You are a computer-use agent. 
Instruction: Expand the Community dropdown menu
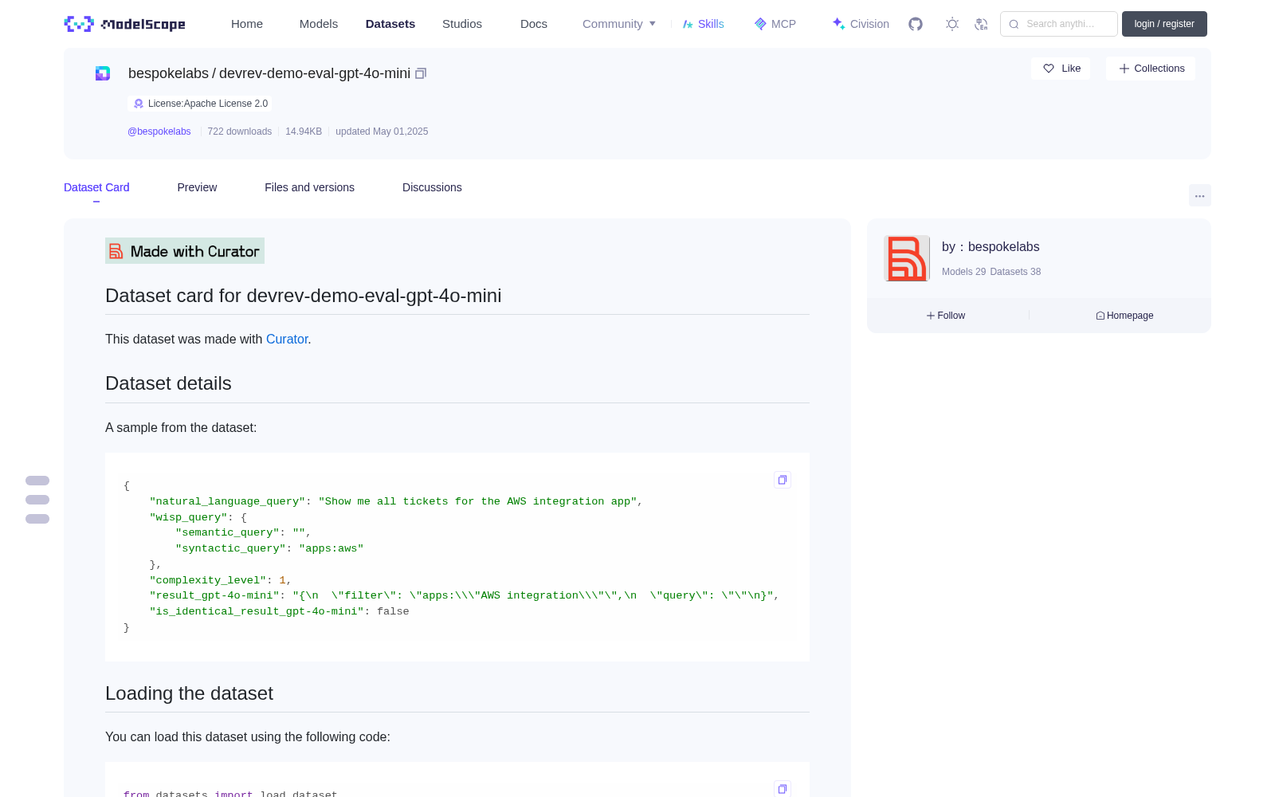619,24
